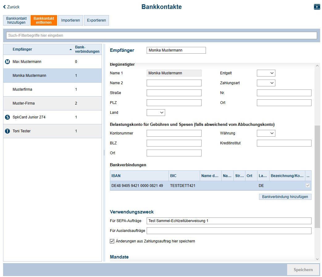Focus the search/filter input field
The height and width of the screenshot is (277, 322).
161,35
